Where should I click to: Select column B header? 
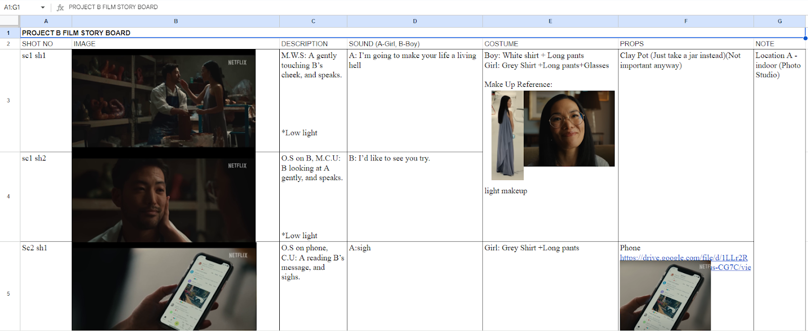coord(176,21)
